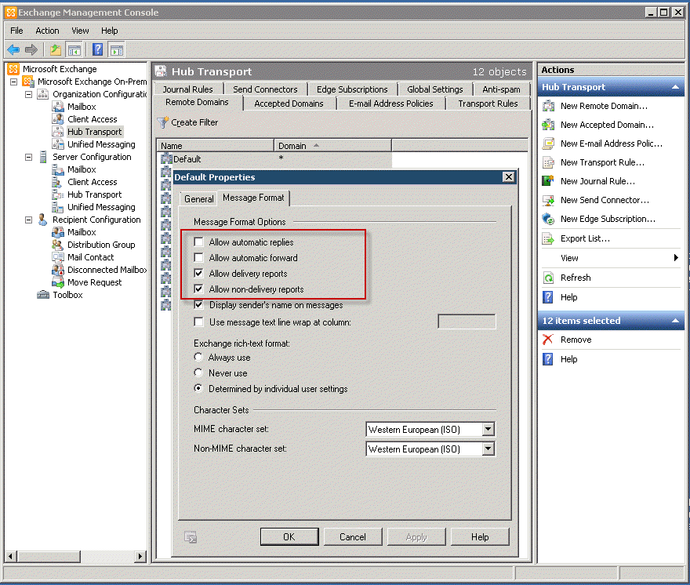Click the Apply button
This screenshot has width=690, height=585.
pos(416,537)
